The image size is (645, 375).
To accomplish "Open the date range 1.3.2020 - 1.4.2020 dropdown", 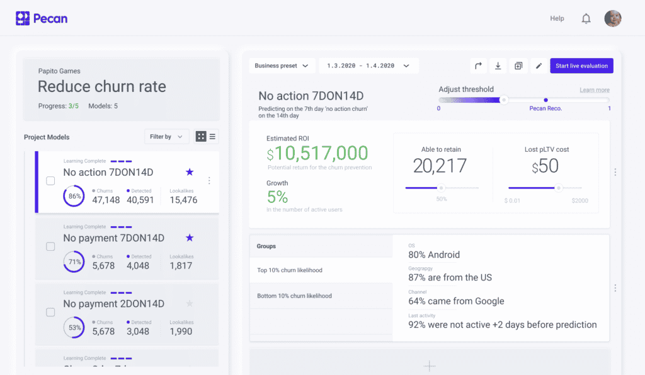I will [x=368, y=66].
